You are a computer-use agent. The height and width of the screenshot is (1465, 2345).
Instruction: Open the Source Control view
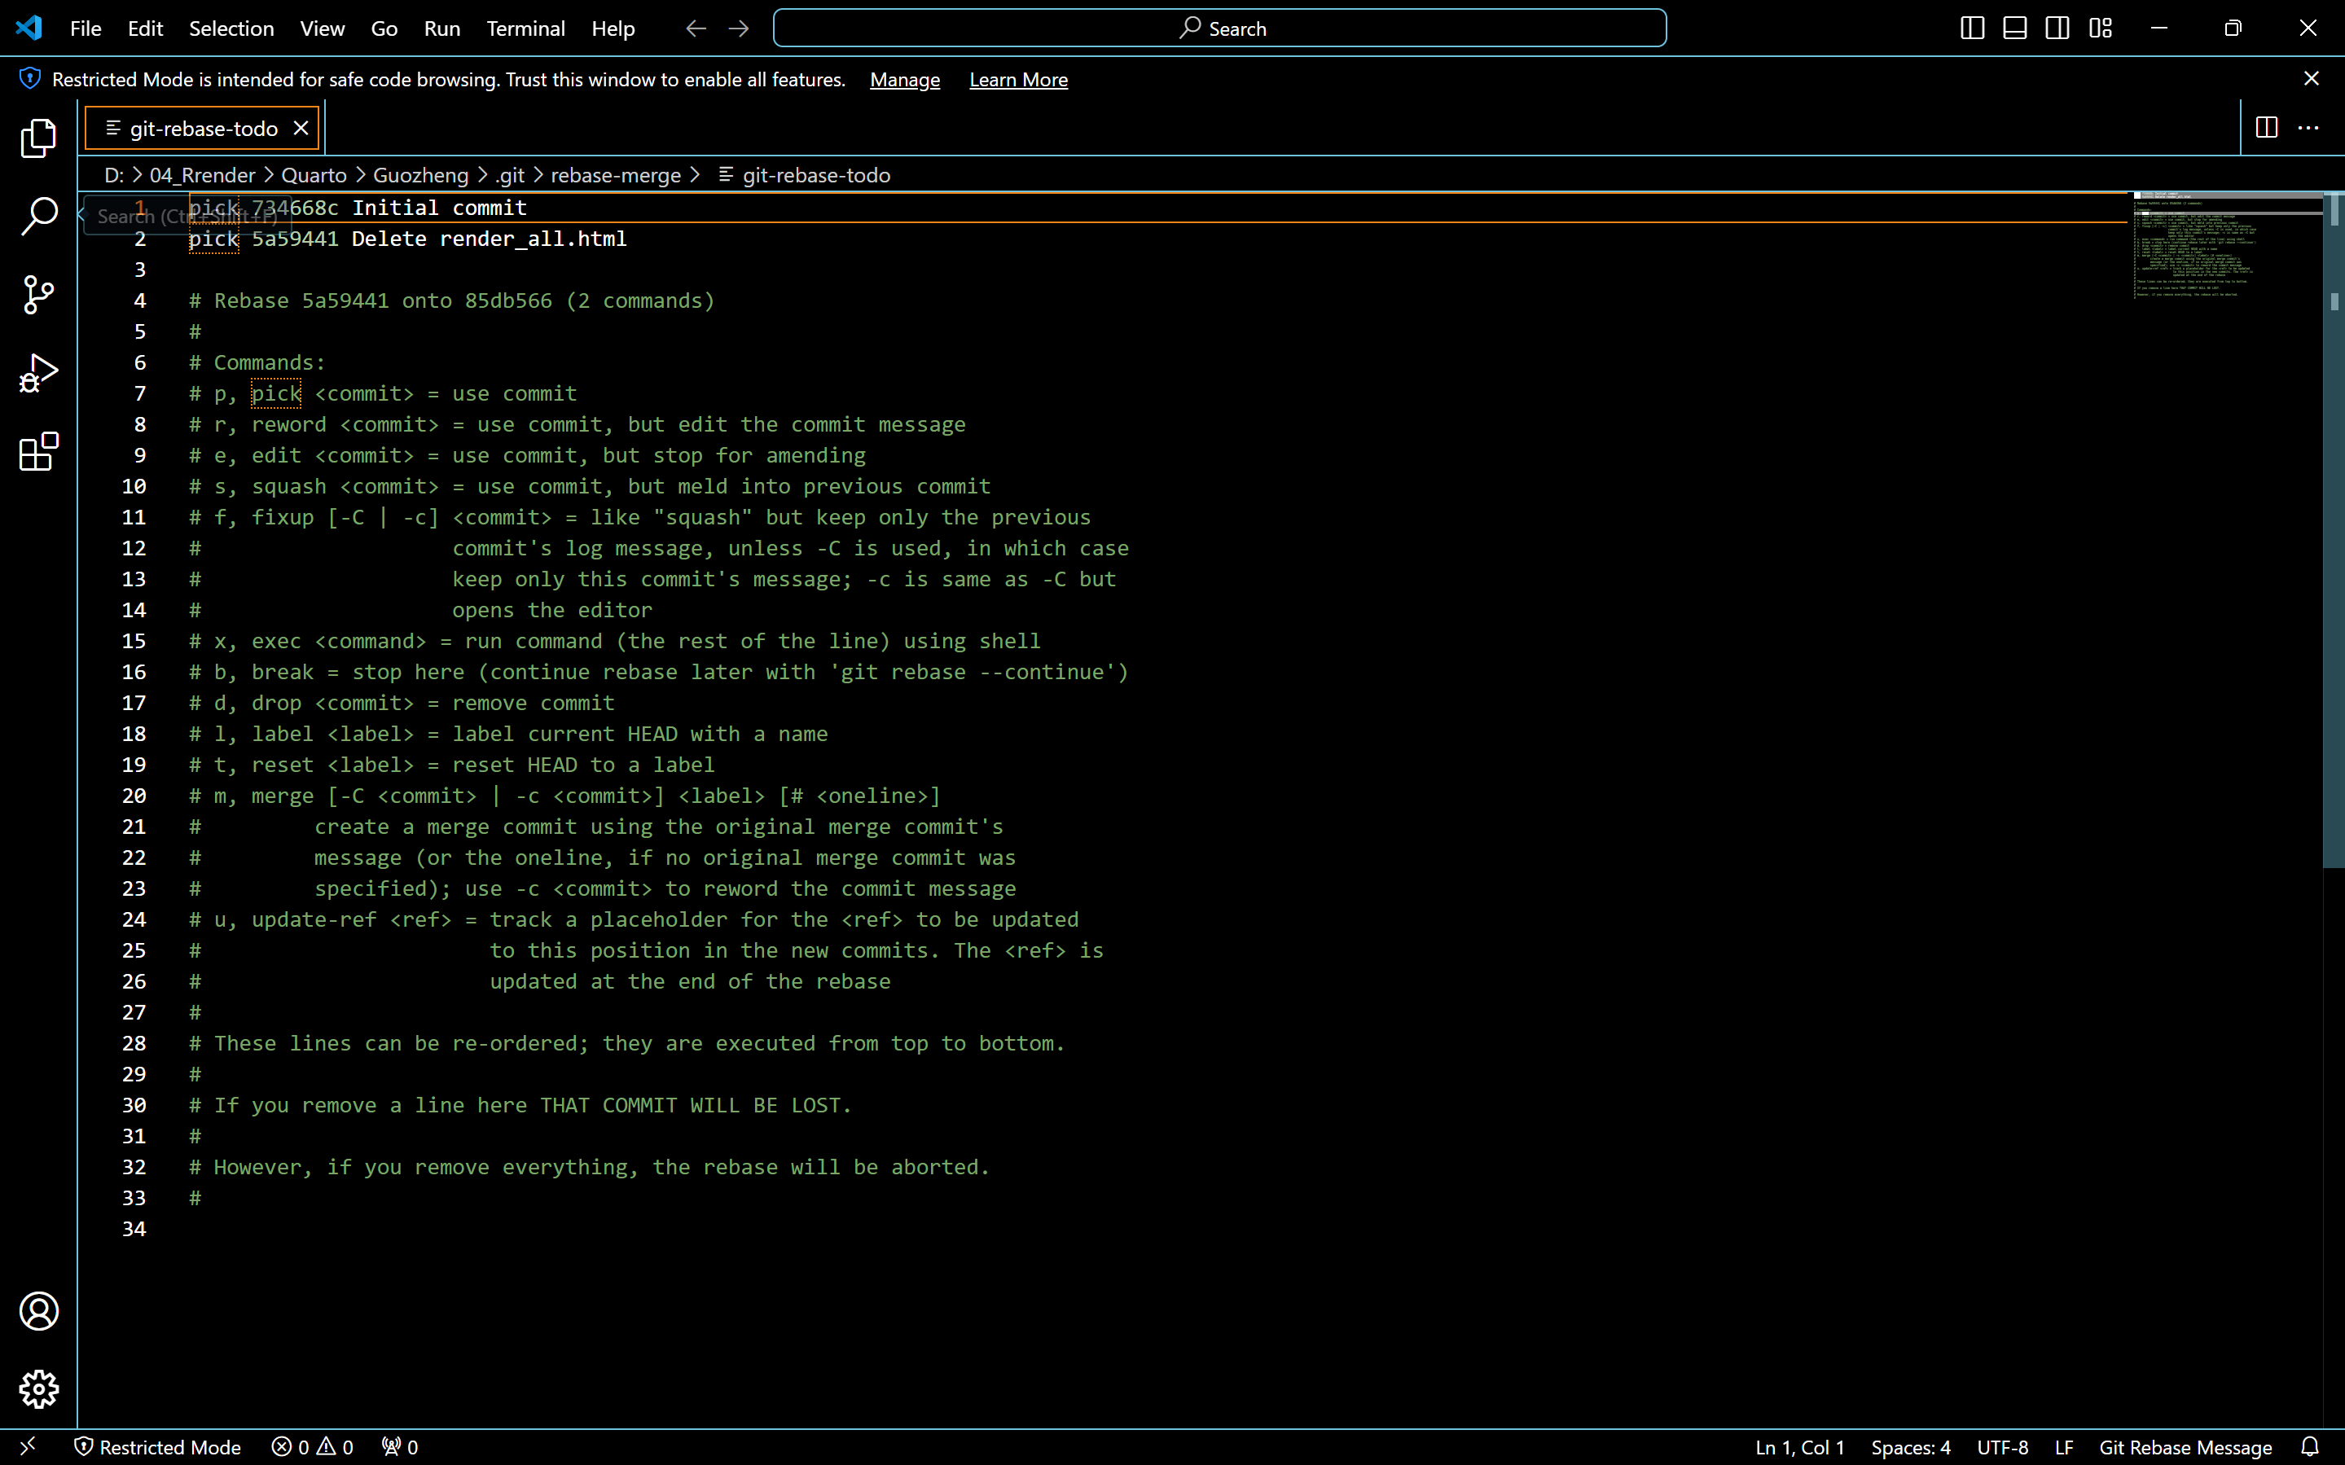[39, 295]
